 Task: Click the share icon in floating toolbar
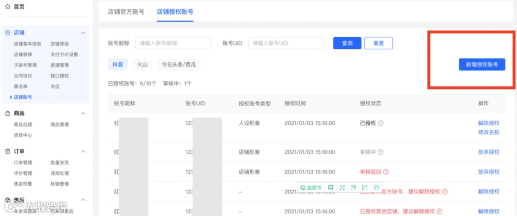(x=365, y=187)
